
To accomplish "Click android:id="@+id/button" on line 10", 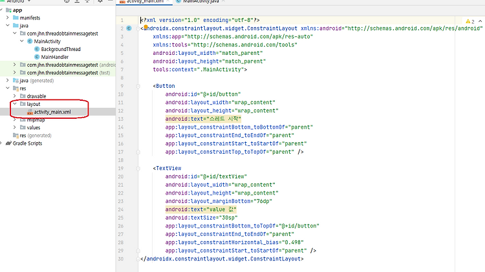I will pyautogui.click(x=203, y=94).
